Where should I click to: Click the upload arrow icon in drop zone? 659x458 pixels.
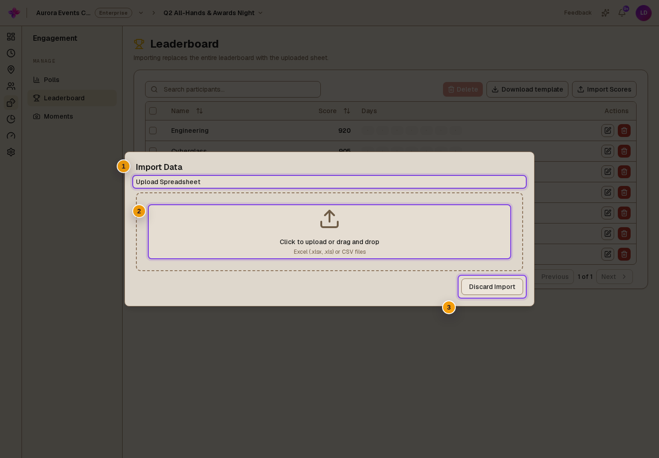[x=329, y=219]
